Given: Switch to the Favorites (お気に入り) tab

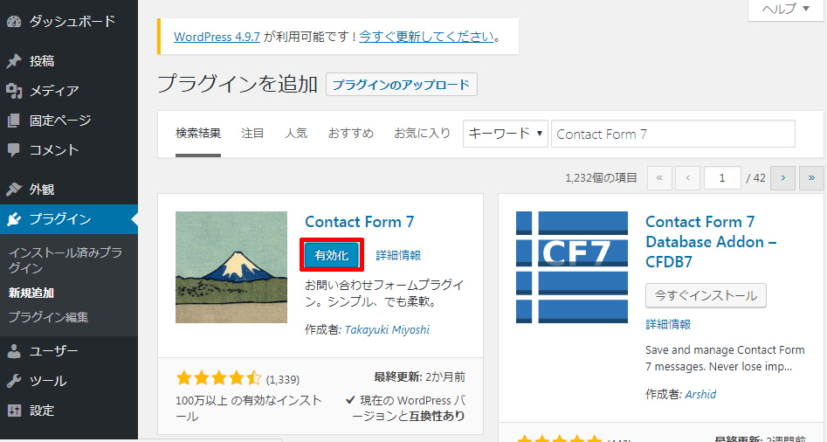Looking at the screenshot, I should pyautogui.click(x=422, y=134).
